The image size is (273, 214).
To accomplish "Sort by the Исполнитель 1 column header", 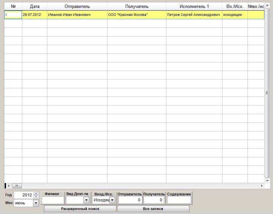I will point(194,6).
